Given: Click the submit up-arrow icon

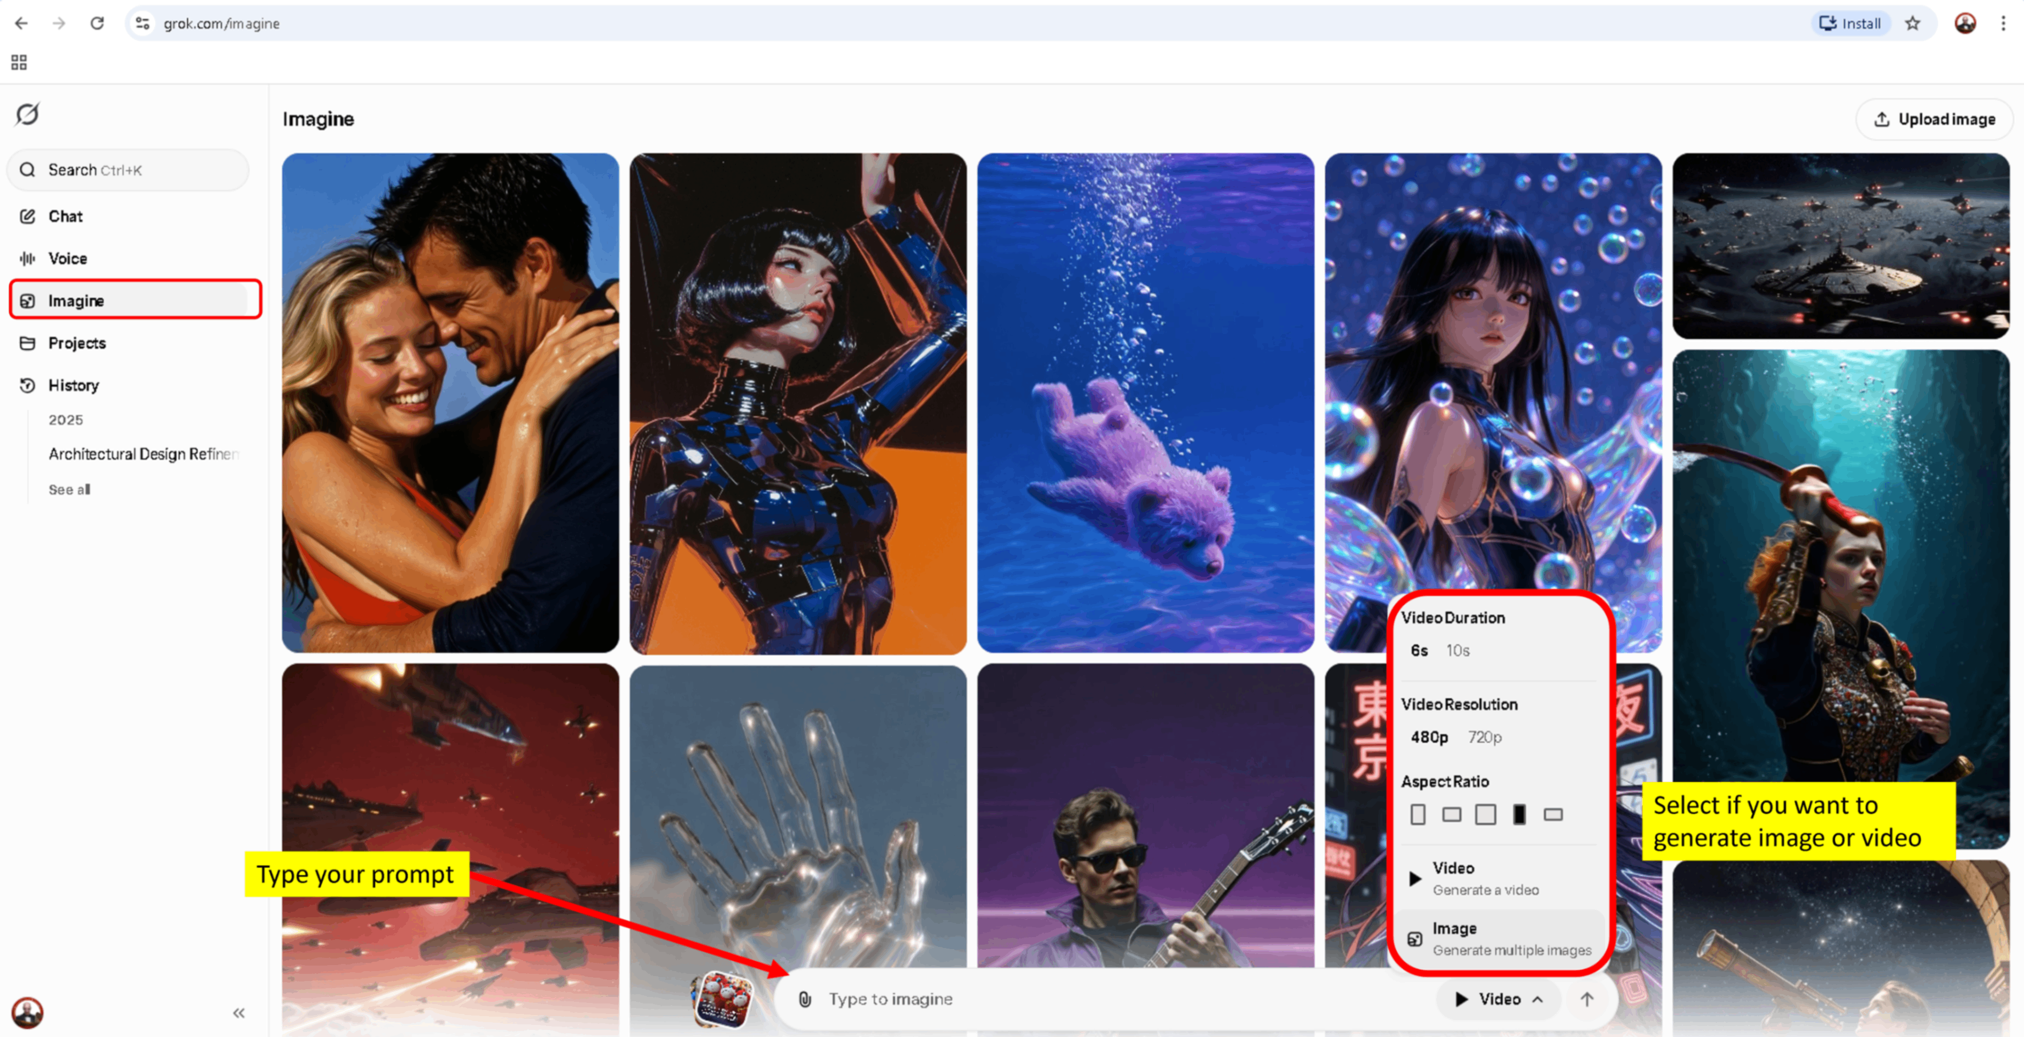Looking at the screenshot, I should click(x=1586, y=999).
